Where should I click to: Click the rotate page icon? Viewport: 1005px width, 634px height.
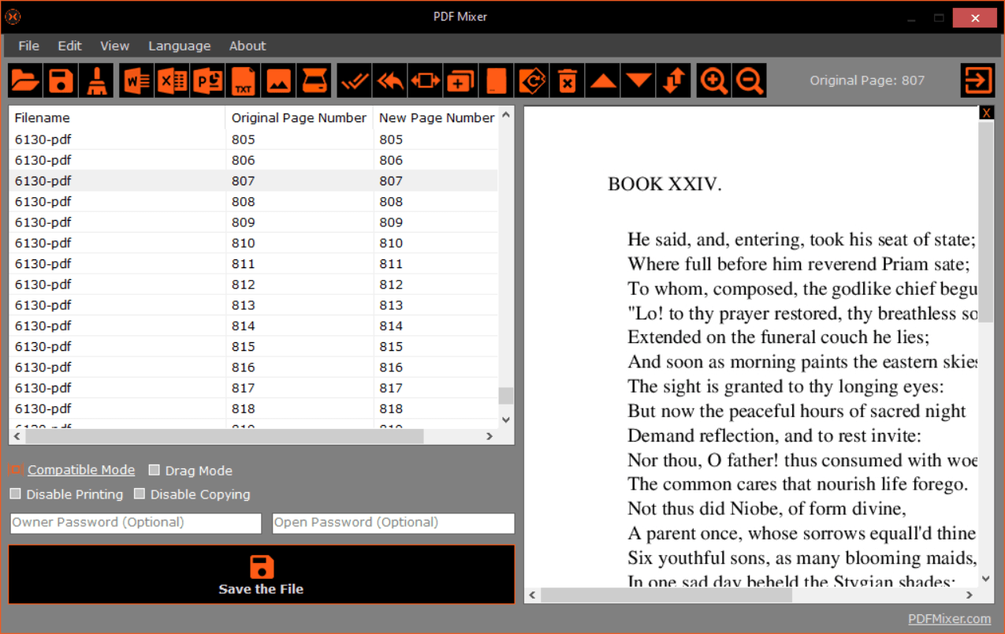532,80
